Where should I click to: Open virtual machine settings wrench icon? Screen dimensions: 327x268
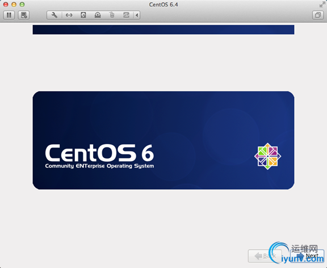click(54, 15)
